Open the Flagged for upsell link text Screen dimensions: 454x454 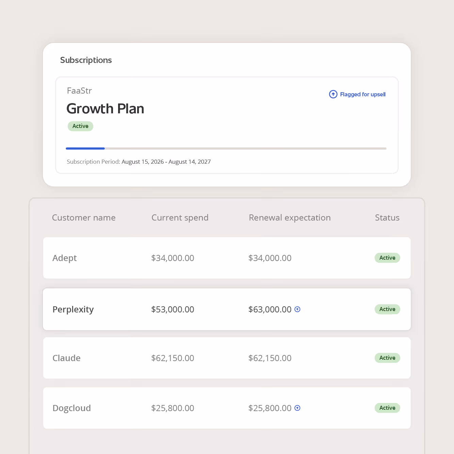pos(363,94)
